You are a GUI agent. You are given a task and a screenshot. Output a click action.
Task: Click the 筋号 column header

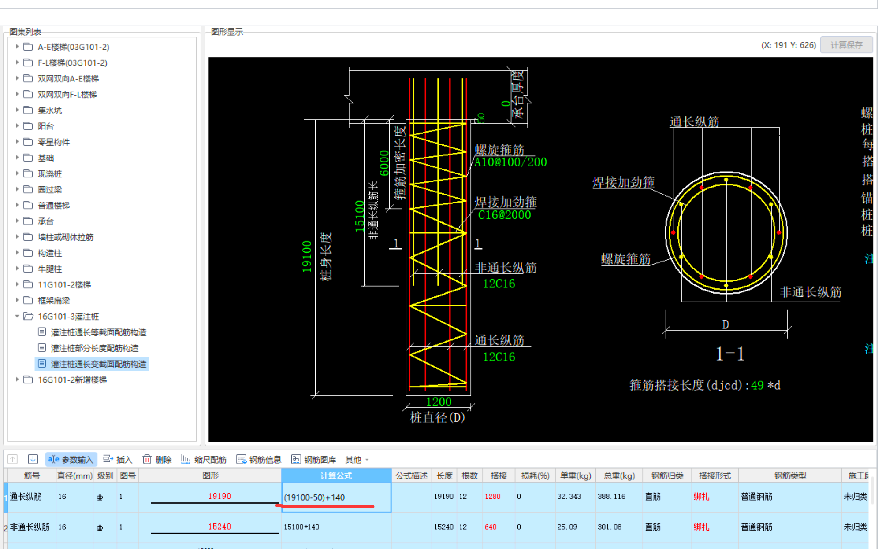(32, 475)
